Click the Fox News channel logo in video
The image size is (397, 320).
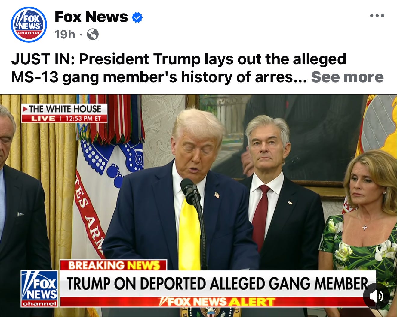click(39, 288)
